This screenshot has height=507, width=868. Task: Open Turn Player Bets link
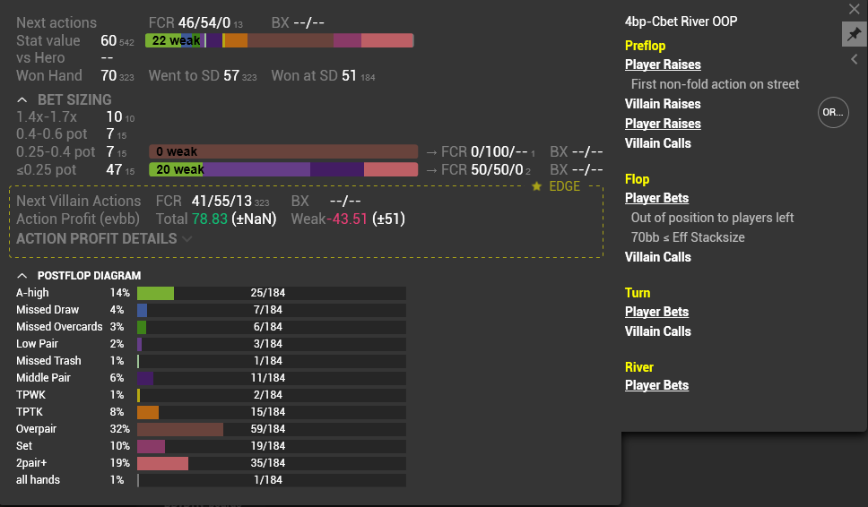(x=656, y=312)
